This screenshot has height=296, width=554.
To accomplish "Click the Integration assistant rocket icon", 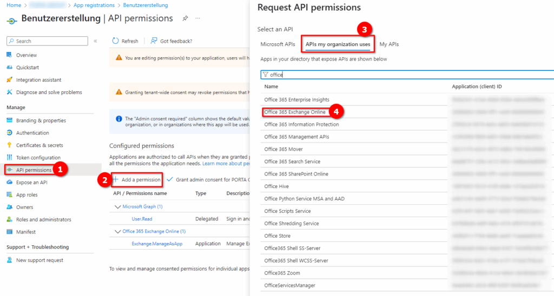I will point(10,80).
